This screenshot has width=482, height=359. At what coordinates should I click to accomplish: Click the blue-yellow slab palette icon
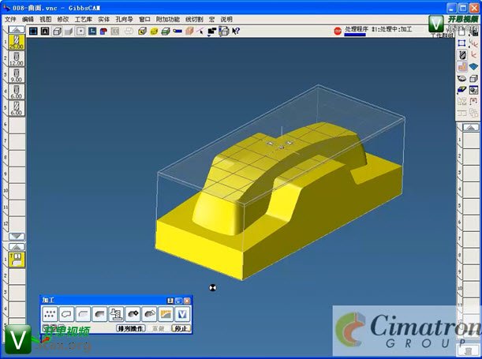coord(461,90)
